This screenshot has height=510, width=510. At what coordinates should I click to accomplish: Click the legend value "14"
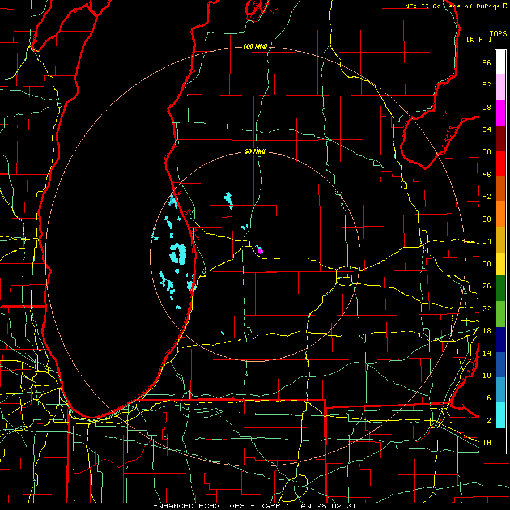[x=487, y=353]
